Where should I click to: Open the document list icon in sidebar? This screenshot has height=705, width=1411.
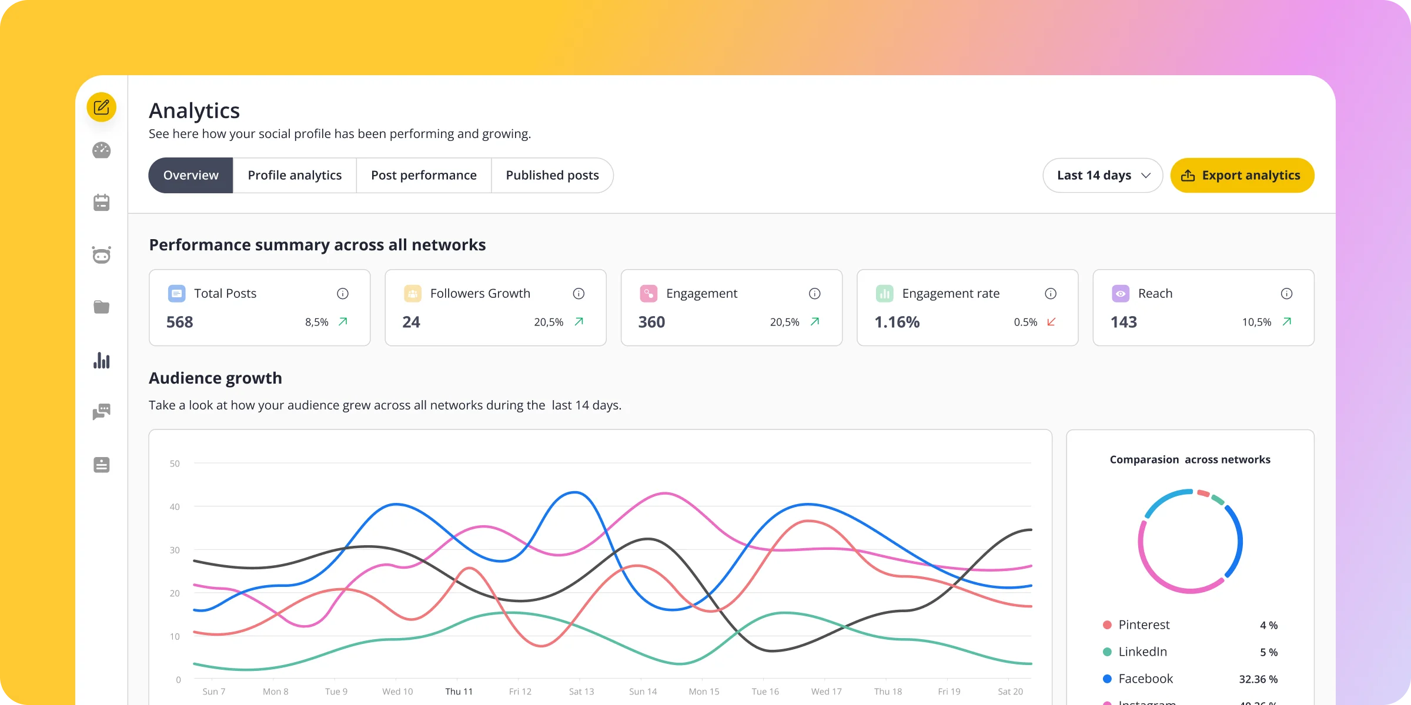pos(102,465)
